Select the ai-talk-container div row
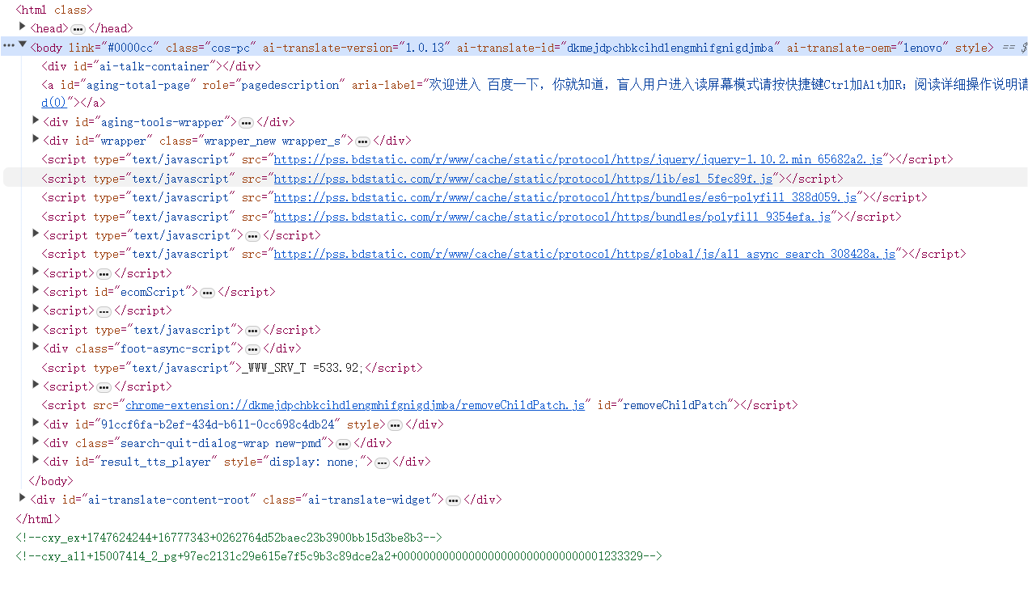The image size is (1028, 591). 151,66
